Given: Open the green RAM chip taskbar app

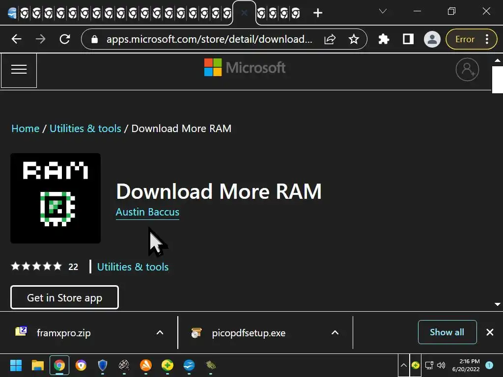Looking at the screenshot, I should point(211,365).
